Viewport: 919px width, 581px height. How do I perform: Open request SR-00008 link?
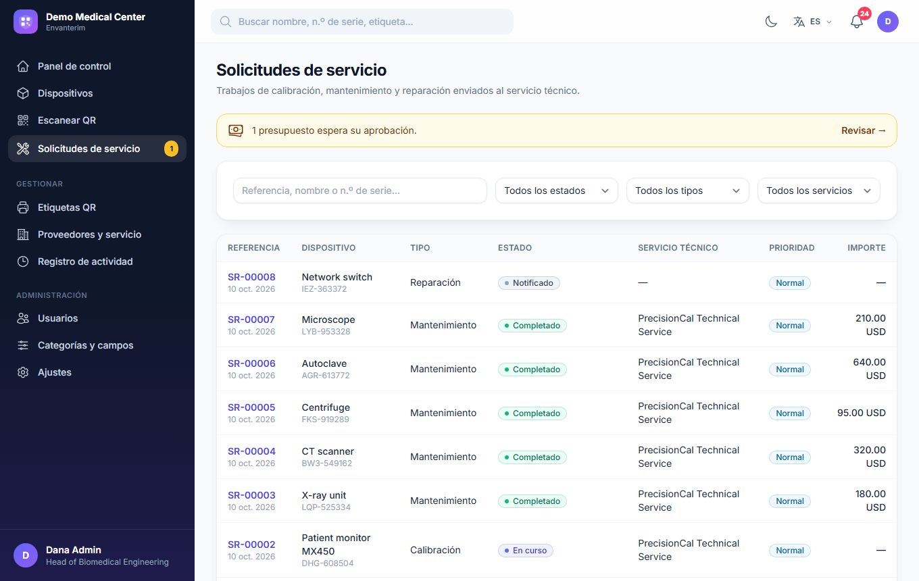251,277
